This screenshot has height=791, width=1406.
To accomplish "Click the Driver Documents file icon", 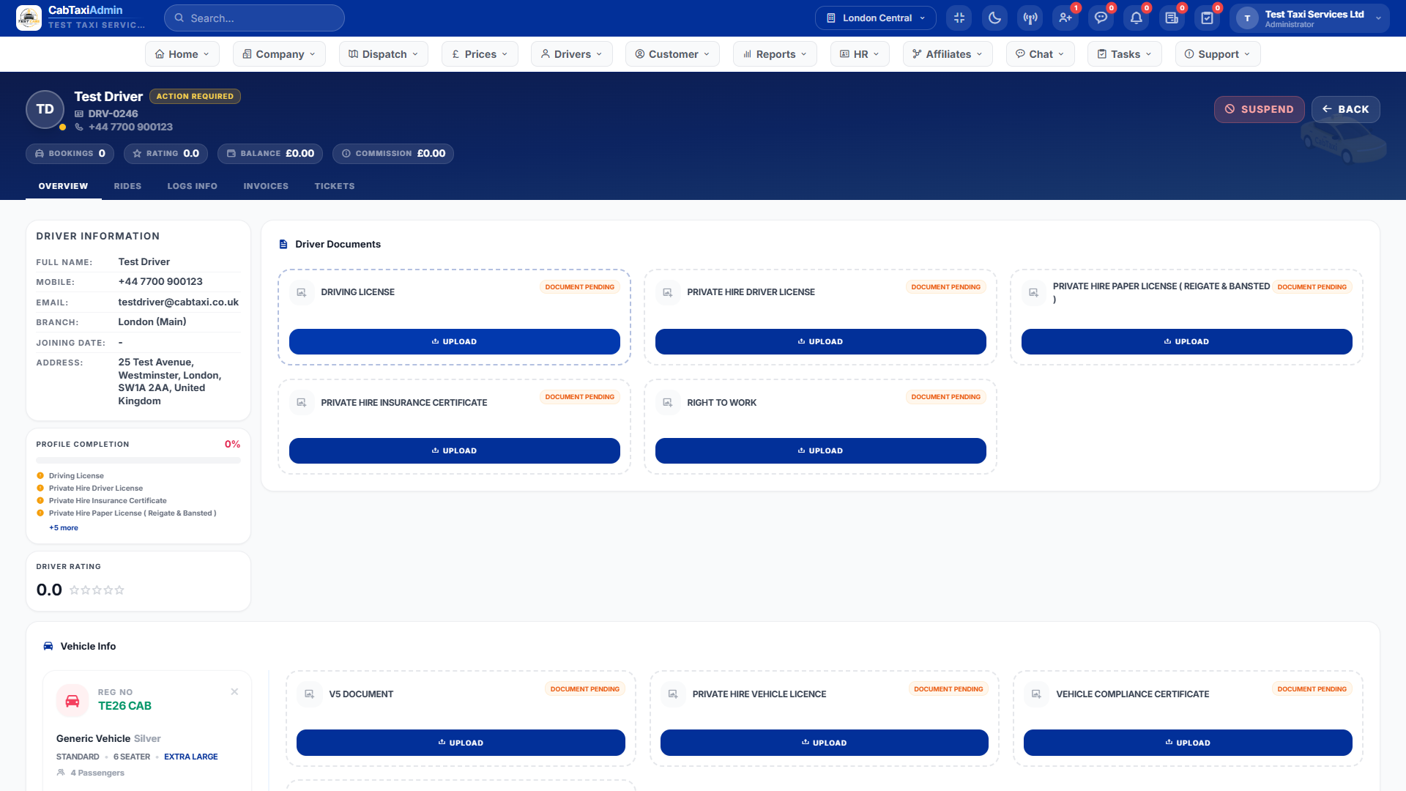I will [283, 244].
